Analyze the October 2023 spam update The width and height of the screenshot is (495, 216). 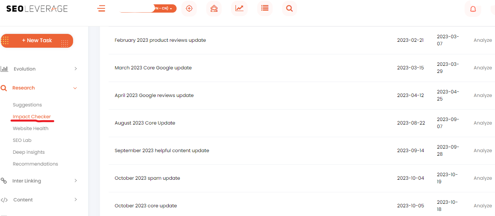[482, 178]
